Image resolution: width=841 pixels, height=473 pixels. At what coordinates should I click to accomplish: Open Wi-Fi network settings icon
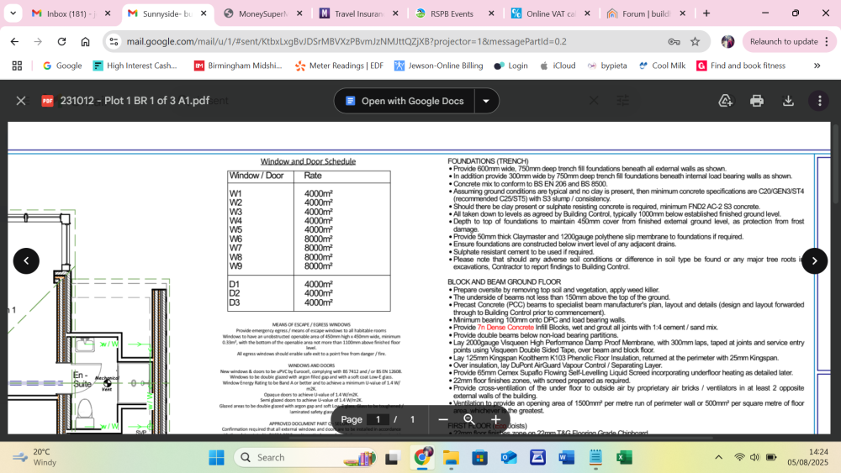[x=739, y=458]
